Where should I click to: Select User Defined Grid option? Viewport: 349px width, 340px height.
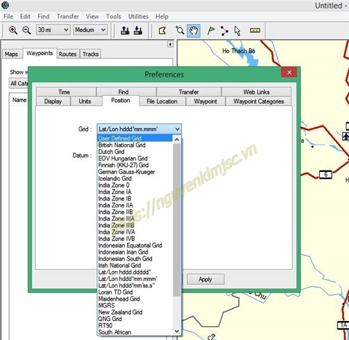135,138
